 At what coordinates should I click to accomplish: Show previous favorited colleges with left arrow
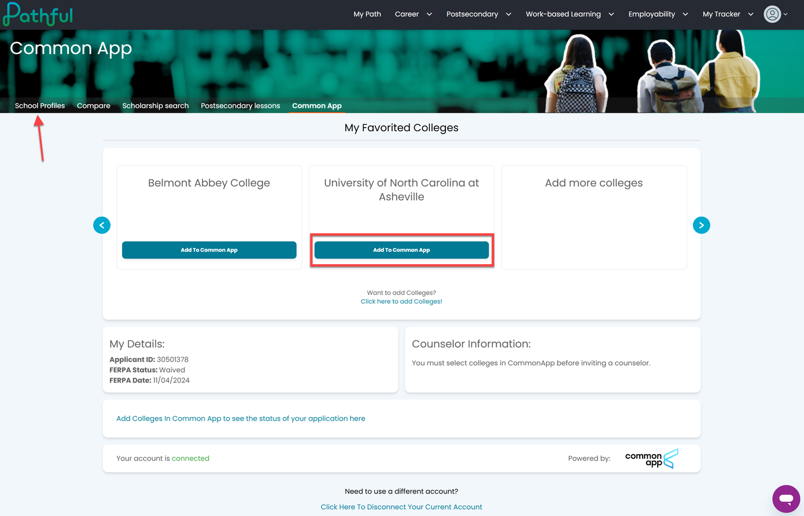click(x=102, y=225)
